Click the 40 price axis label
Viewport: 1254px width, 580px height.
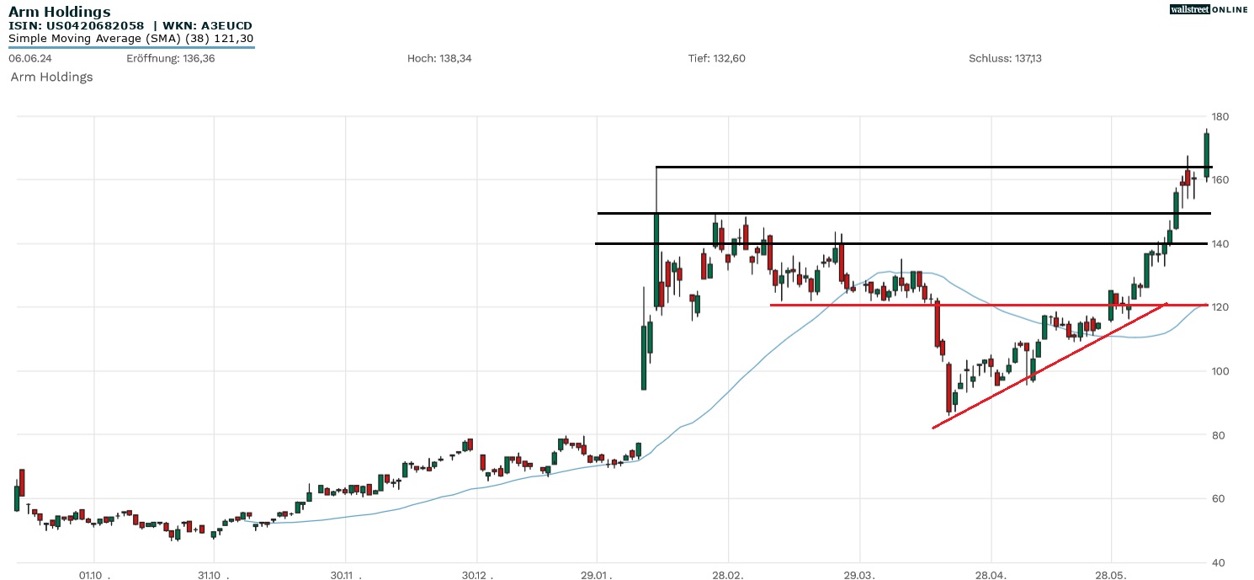[1217, 562]
